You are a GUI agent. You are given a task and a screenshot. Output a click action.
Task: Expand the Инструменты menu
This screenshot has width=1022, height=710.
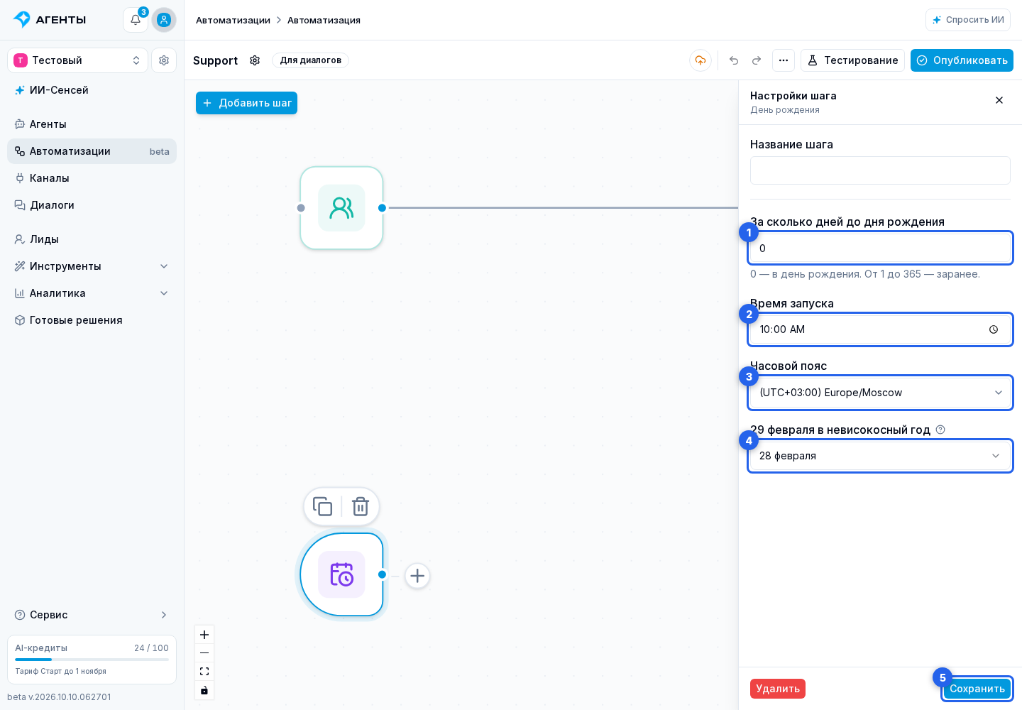pyautogui.click(x=92, y=266)
